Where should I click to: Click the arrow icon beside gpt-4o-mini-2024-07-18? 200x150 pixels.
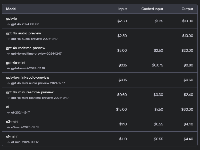8,68
